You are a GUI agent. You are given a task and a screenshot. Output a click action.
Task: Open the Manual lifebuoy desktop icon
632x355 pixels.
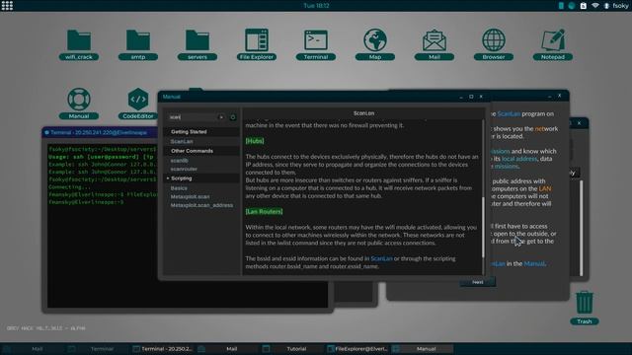79,104
